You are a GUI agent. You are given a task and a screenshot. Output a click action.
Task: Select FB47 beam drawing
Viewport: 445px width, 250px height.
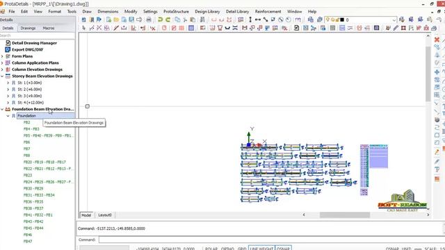(x=28, y=241)
